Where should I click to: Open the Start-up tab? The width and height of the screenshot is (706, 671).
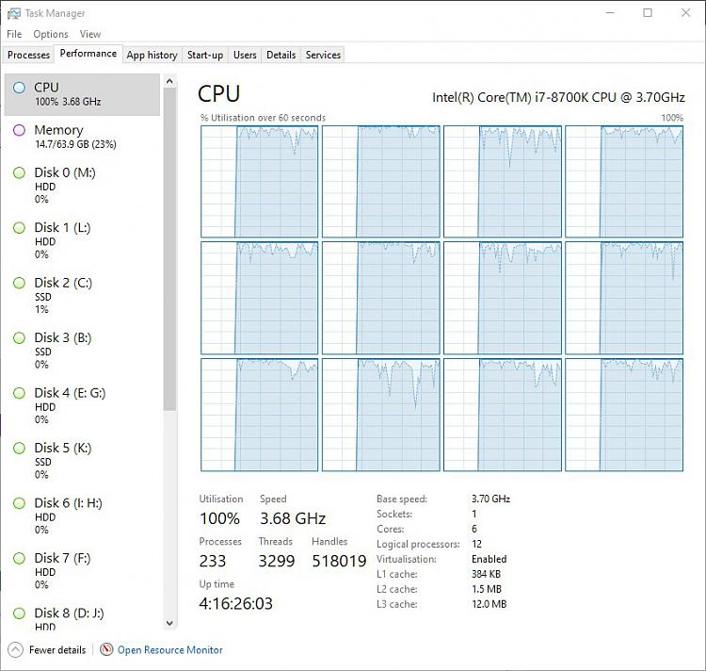point(205,55)
